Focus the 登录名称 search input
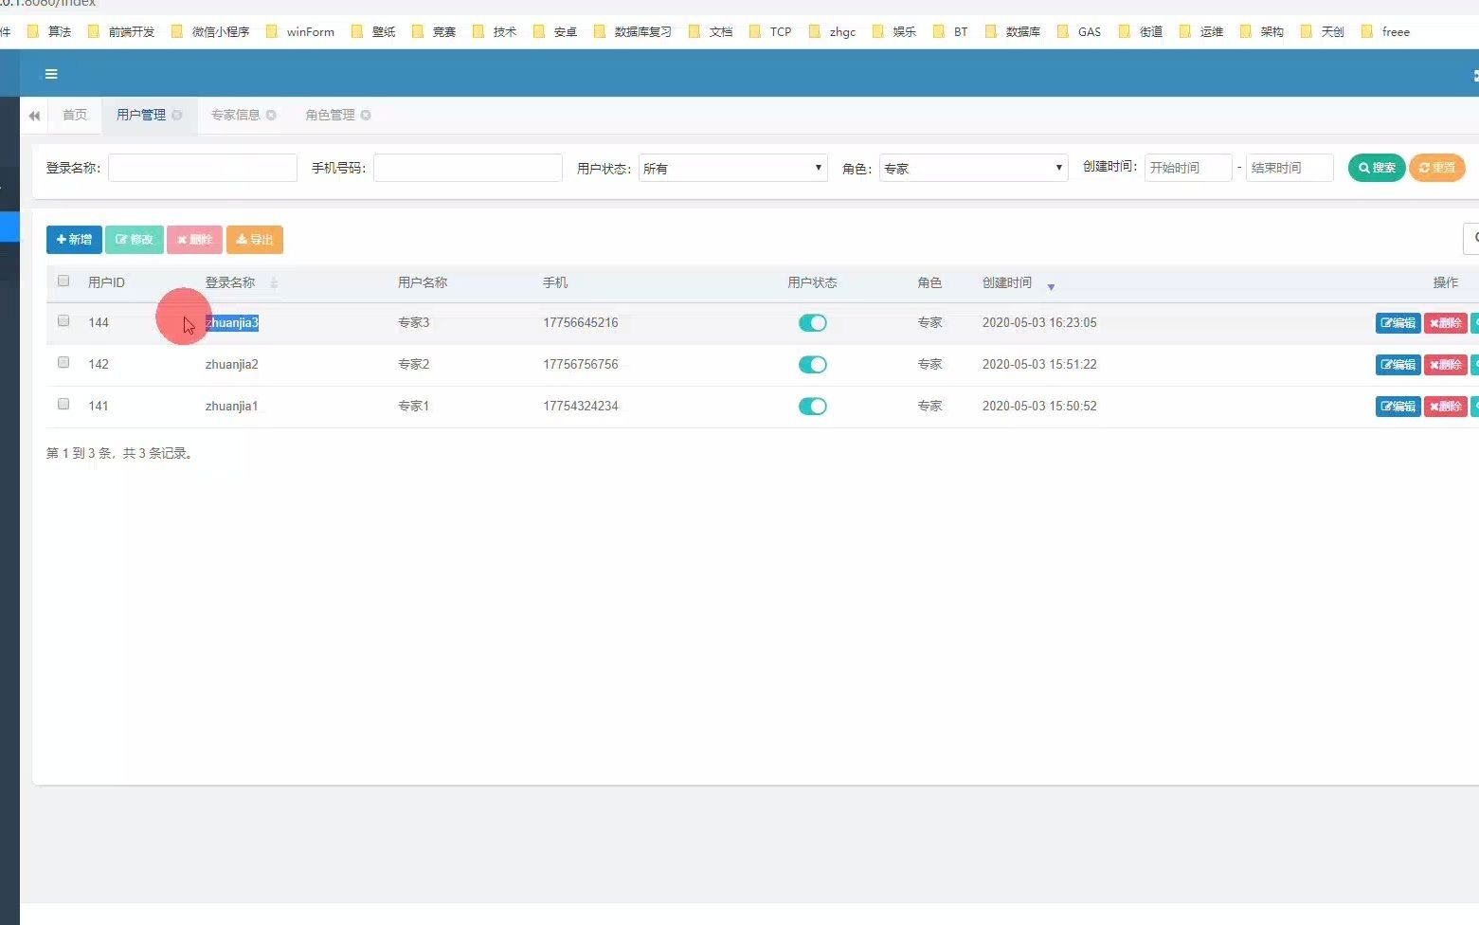Screen dimensions: 1479x925 (203, 168)
